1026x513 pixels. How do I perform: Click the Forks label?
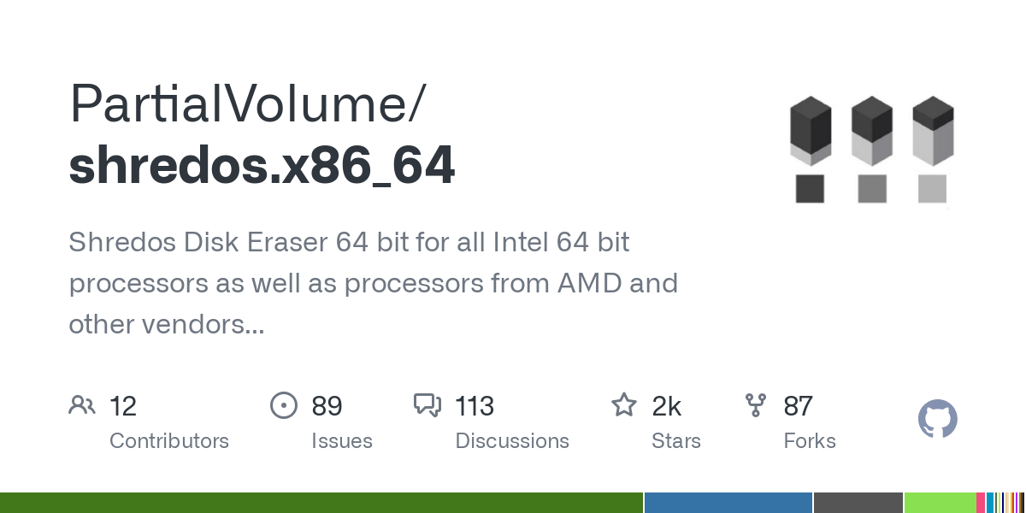point(810,441)
